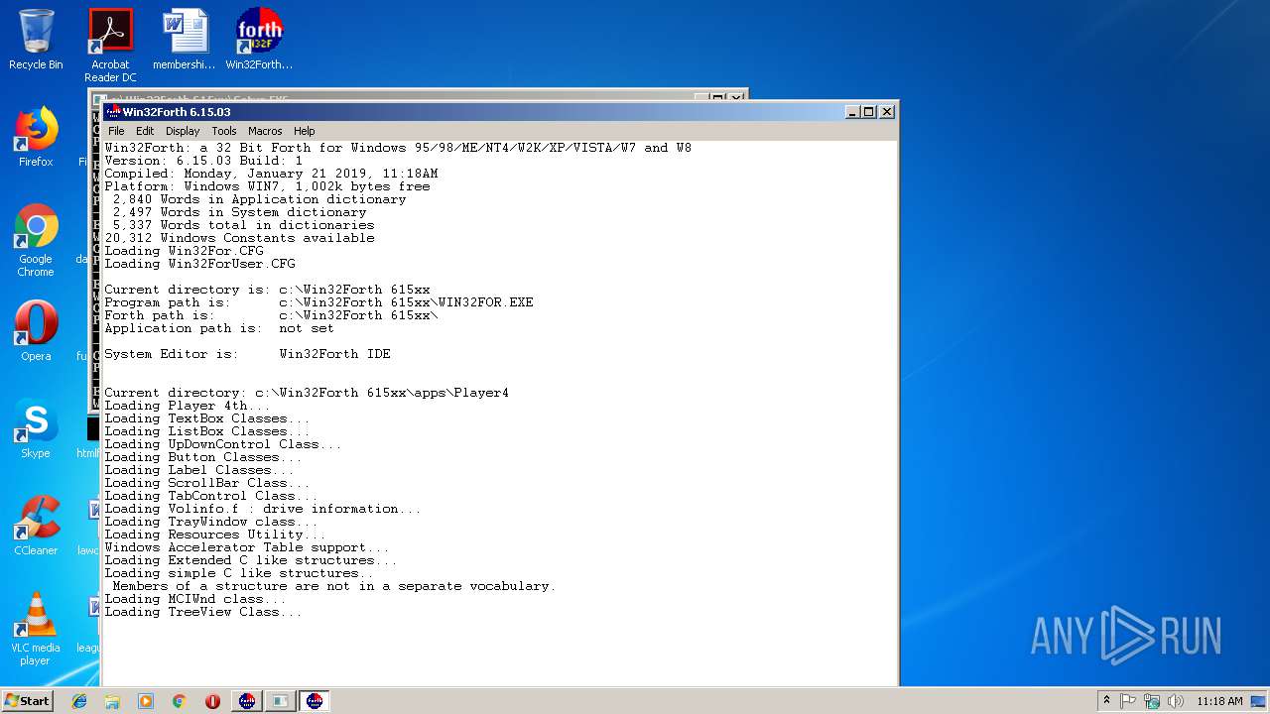Launch the Win32Forth desktop shortcut
The width and height of the screenshot is (1270, 714).
[x=259, y=40]
